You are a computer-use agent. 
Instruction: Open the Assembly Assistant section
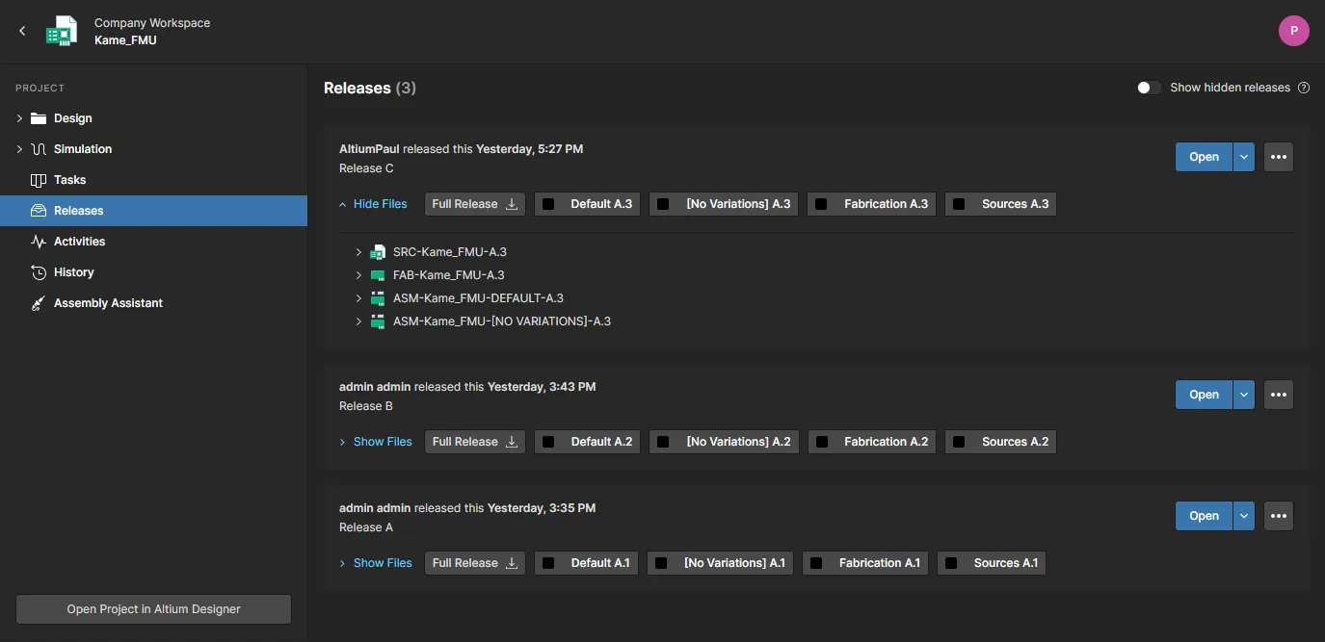108,303
